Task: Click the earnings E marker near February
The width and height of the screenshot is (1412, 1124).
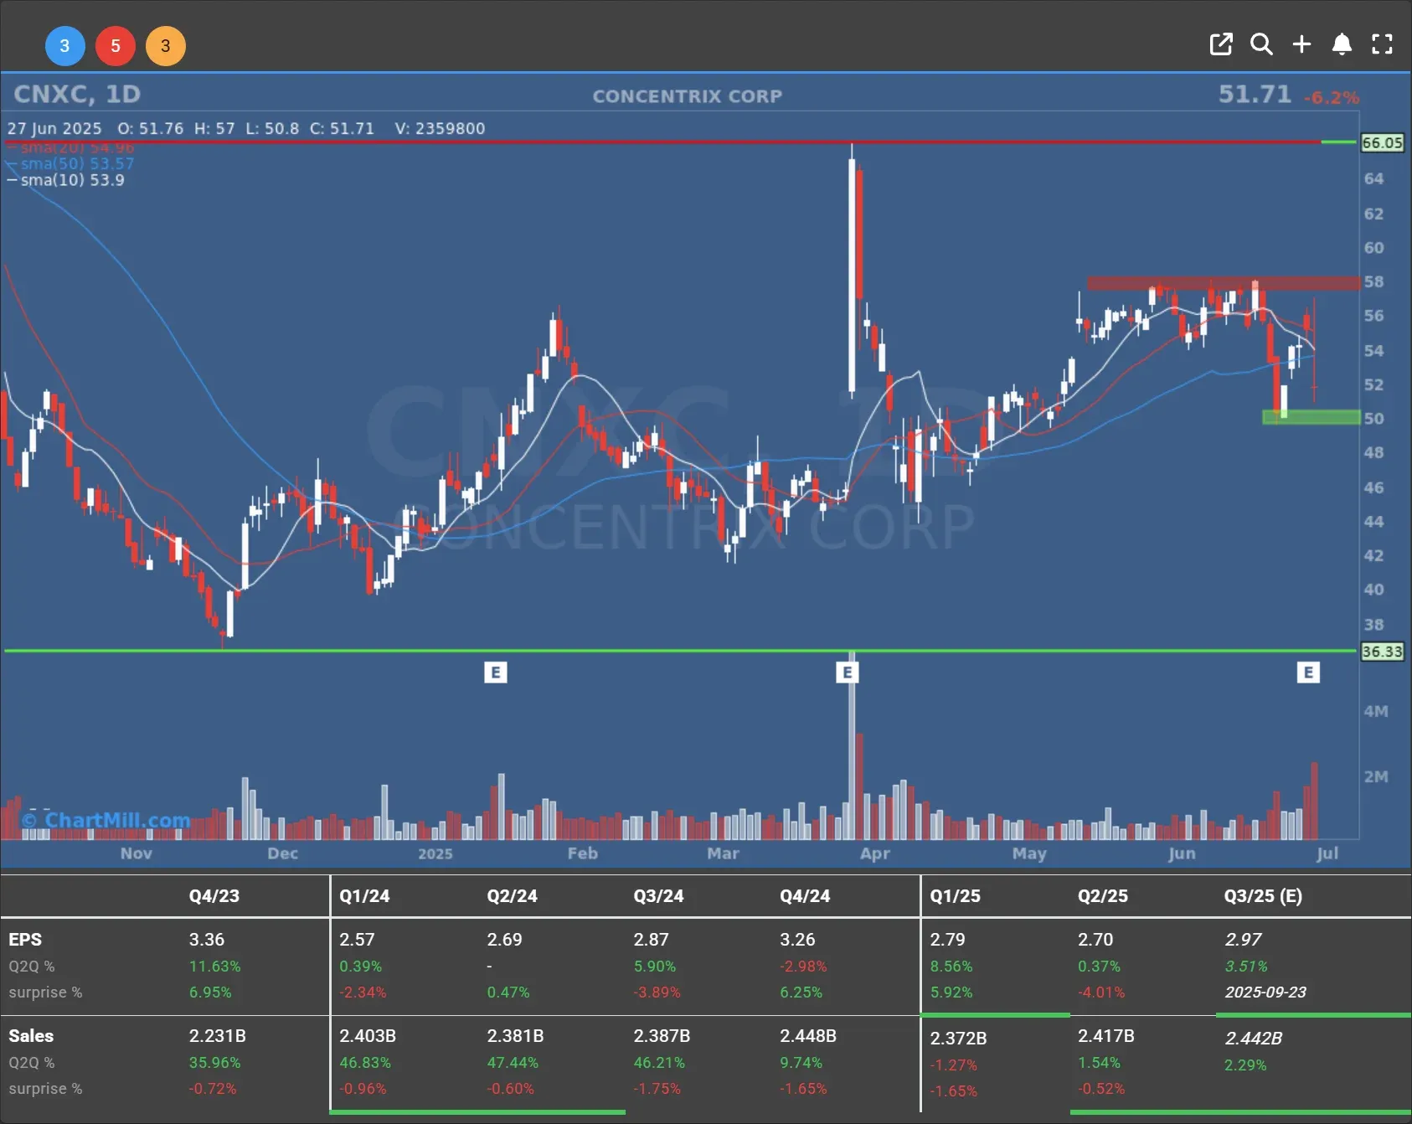Action: click(x=496, y=673)
